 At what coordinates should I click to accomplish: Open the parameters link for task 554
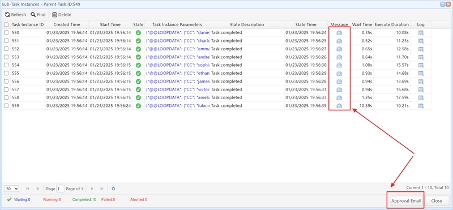(x=177, y=65)
